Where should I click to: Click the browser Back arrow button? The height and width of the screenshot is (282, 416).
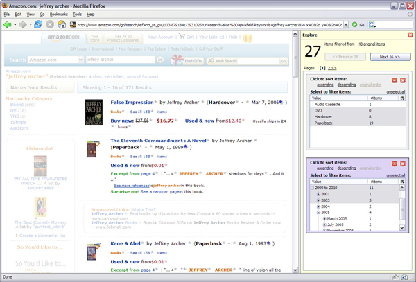click(8, 24)
